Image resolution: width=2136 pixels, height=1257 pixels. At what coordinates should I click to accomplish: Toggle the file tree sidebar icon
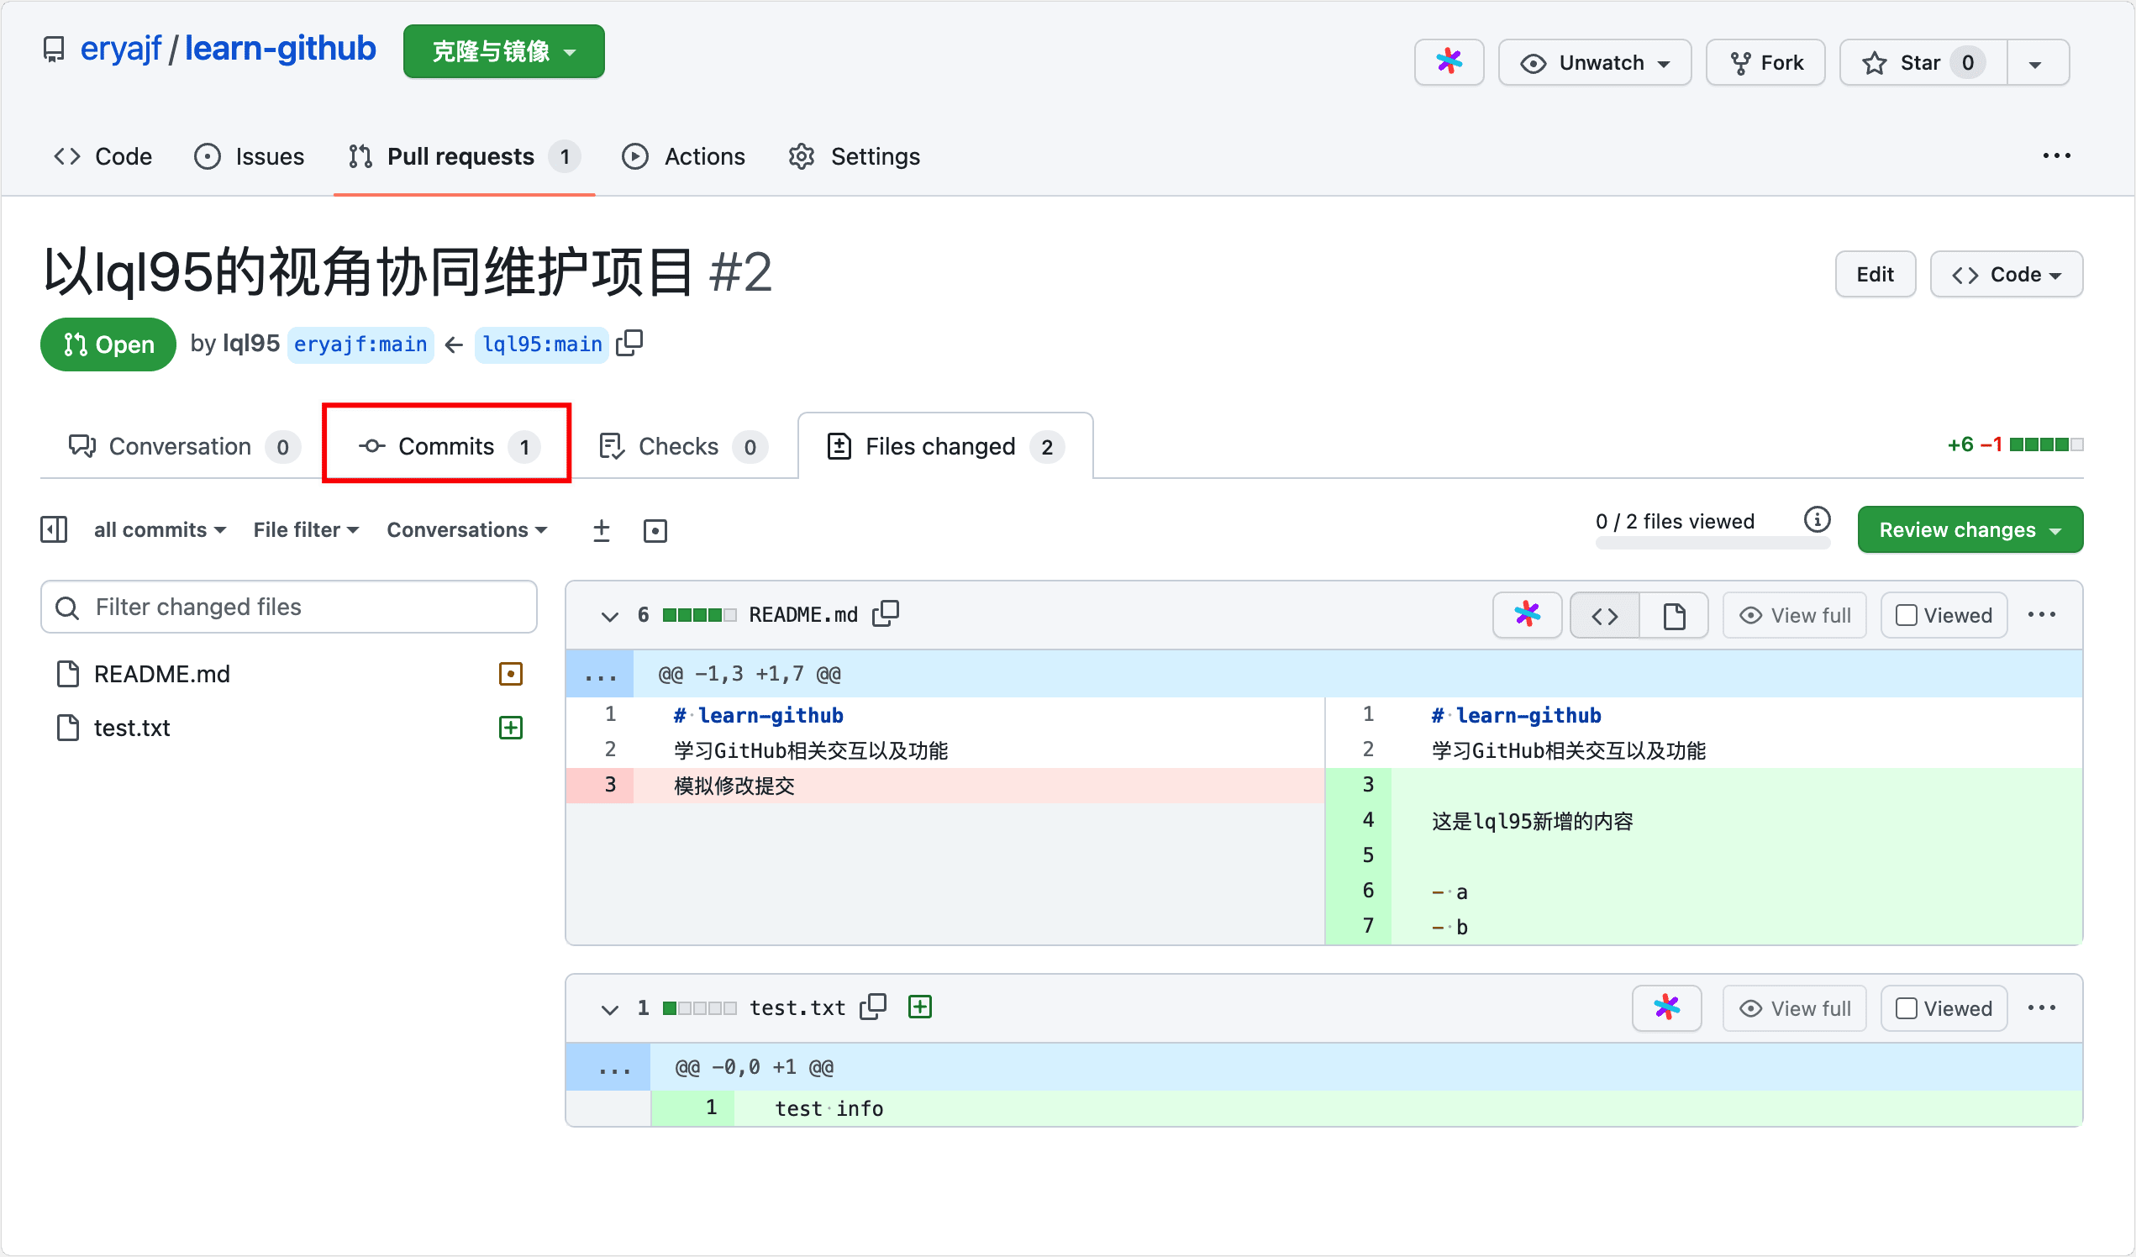(x=55, y=529)
